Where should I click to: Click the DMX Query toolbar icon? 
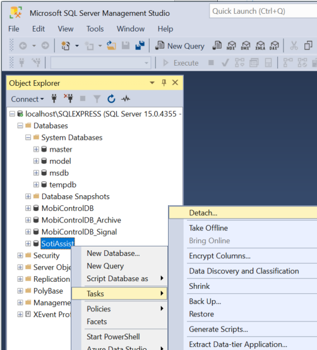pos(246,45)
